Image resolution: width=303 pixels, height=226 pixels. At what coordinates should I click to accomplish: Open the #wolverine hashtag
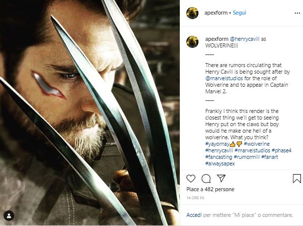click(257, 144)
